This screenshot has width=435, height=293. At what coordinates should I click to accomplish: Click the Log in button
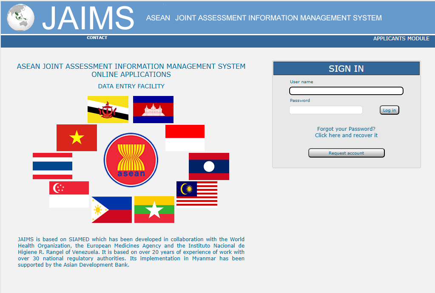389,110
